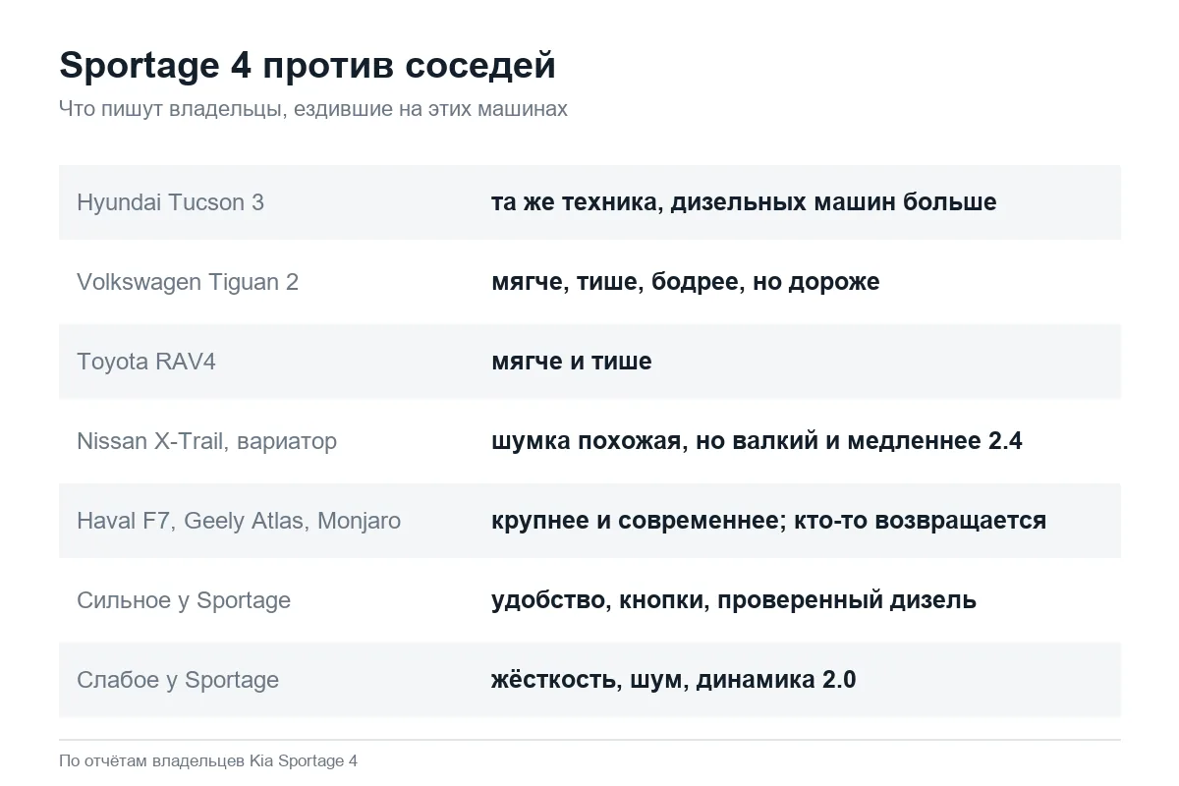Click "шумка похожая, но валкий и медленнее 2.4"
The width and height of the screenshot is (1179, 786).
(757, 441)
